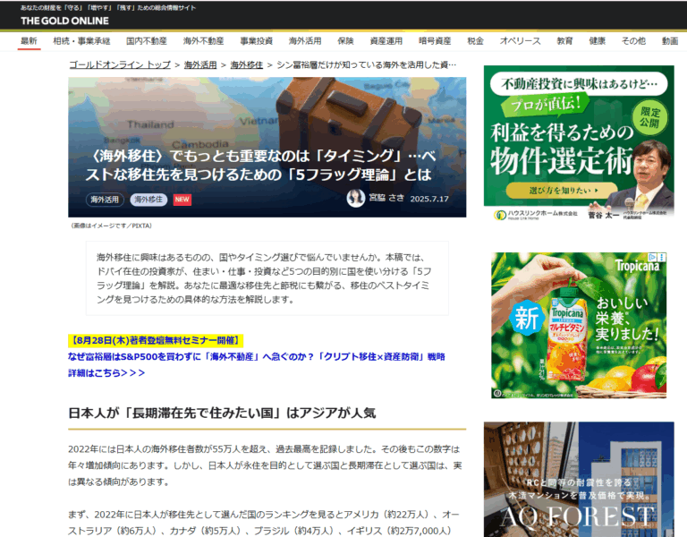Viewport: 687px width, 537px height.
Task: Click the 海外移住 tag on hero image
Action: (148, 200)
